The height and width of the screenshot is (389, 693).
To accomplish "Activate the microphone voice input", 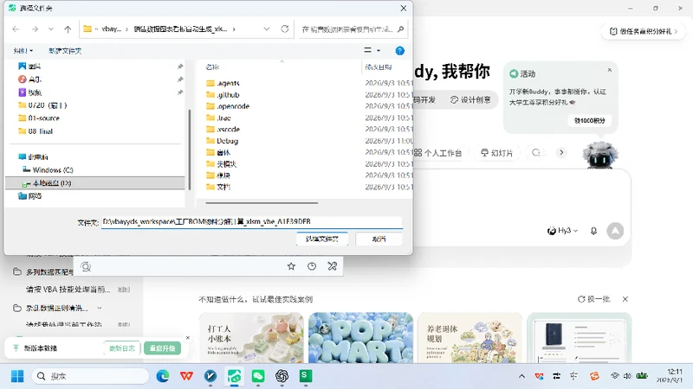I will point(593,231).
